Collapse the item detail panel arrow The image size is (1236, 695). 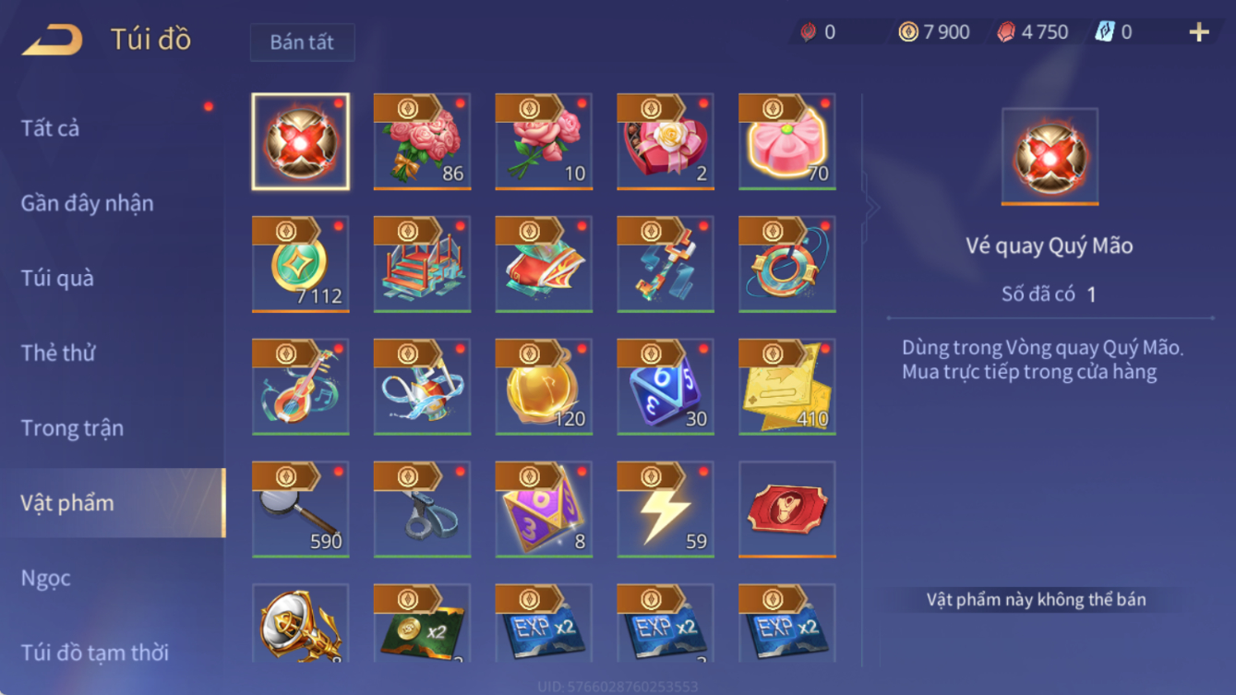click(871, 209)
